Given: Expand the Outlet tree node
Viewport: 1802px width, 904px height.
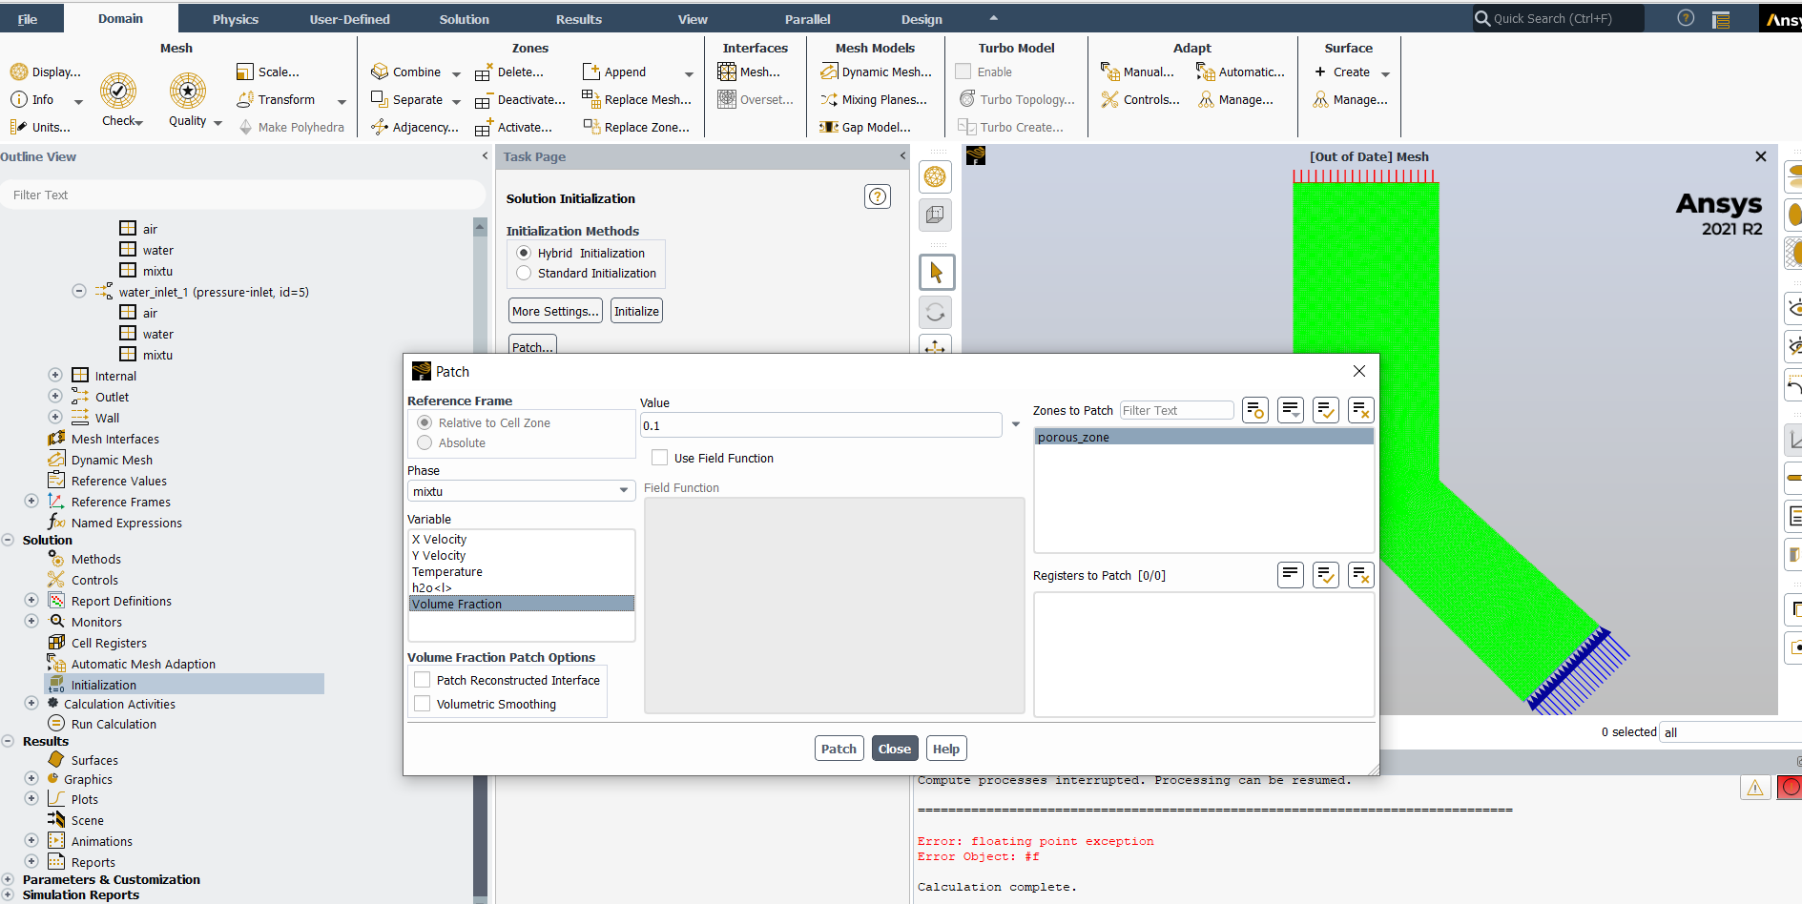Looking at the screenshot, I should [x=55, y=397].
